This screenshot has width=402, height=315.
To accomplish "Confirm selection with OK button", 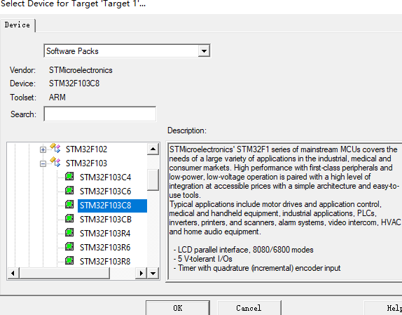I will point(178,308).
